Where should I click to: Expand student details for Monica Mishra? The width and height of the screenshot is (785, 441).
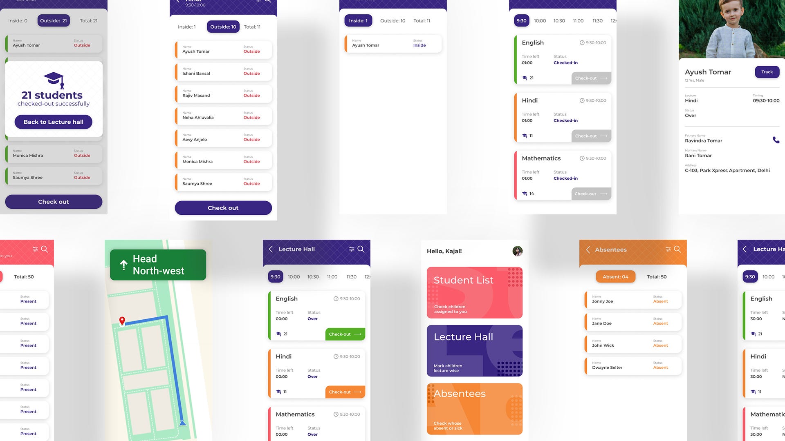pos(53,154)
